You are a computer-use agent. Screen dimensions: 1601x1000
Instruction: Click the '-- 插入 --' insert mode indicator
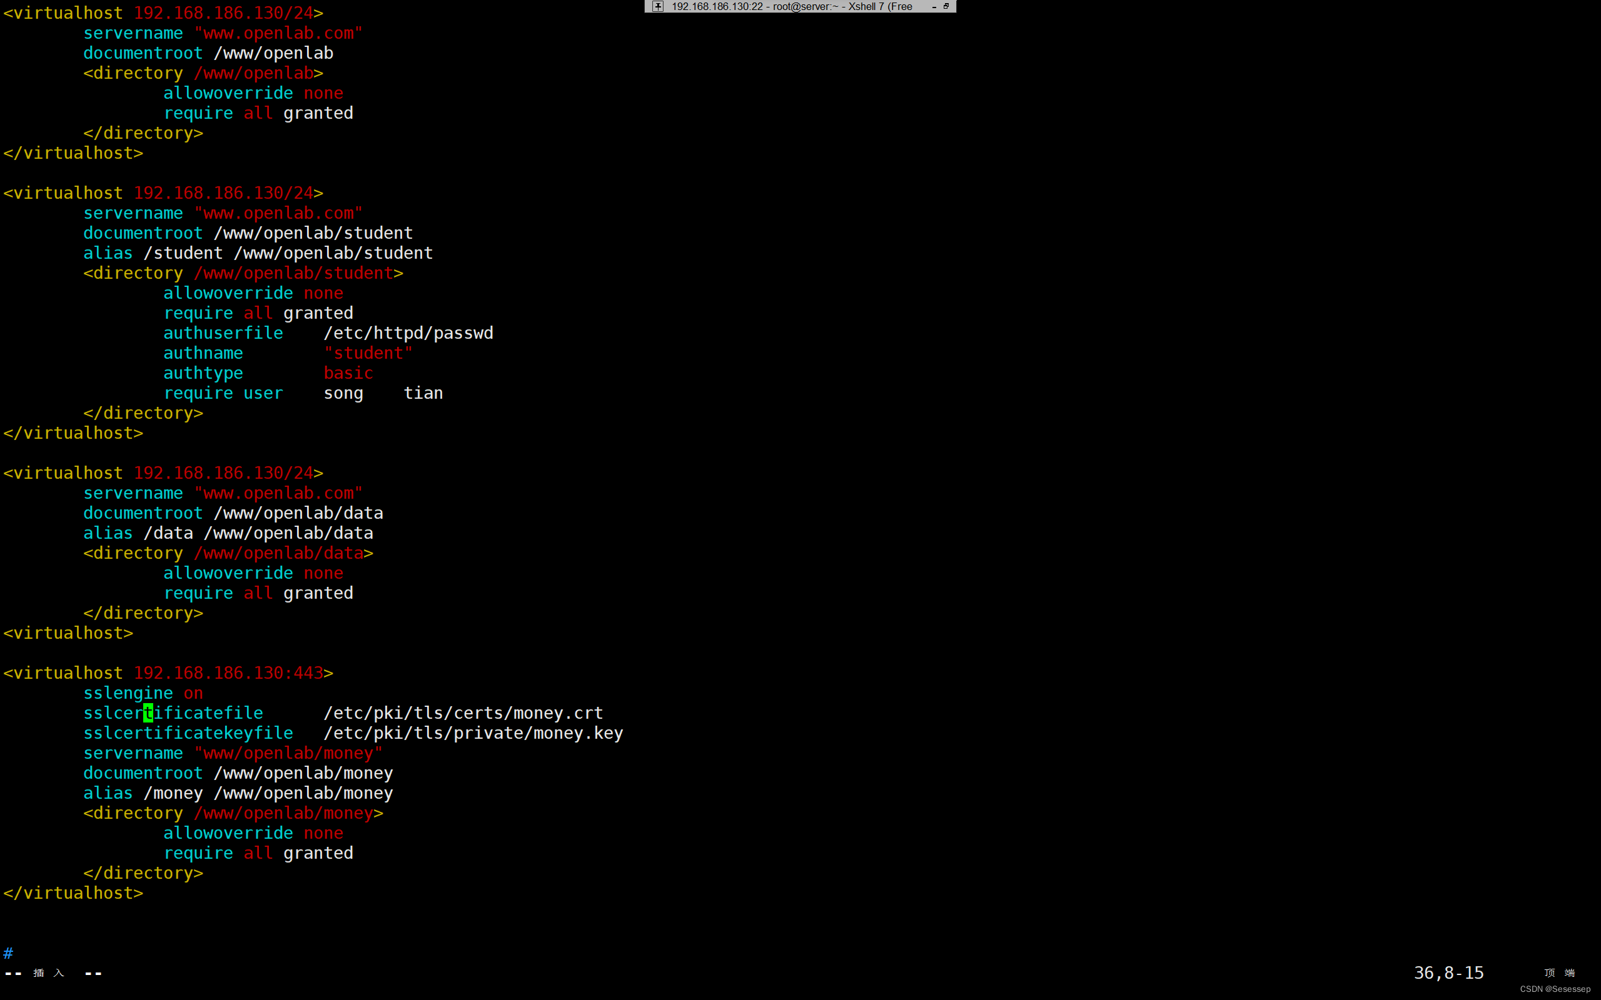(x=53, y=973)
